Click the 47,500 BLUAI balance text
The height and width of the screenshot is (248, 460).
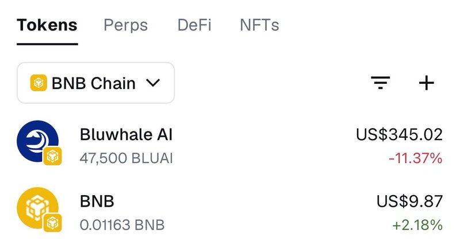tap(126, 158)
